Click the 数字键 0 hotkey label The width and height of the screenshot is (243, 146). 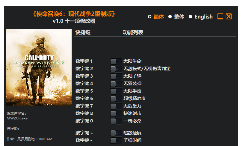pos(84,121)
